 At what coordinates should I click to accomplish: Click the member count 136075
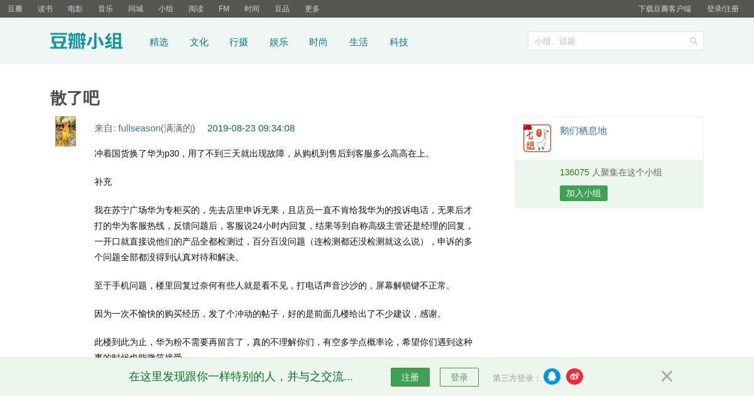pyautogui.click(x=574, y=172)
